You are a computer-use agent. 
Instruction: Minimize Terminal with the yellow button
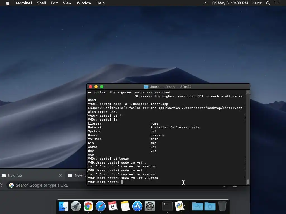pos(96,87)
